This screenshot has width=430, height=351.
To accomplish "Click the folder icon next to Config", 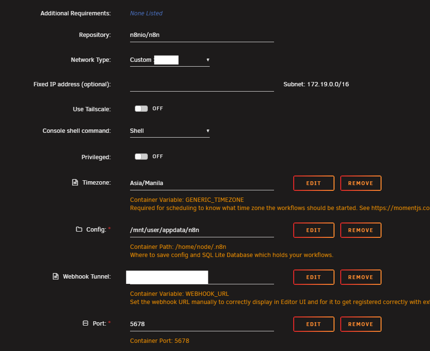I will click(x=78, y=229).
